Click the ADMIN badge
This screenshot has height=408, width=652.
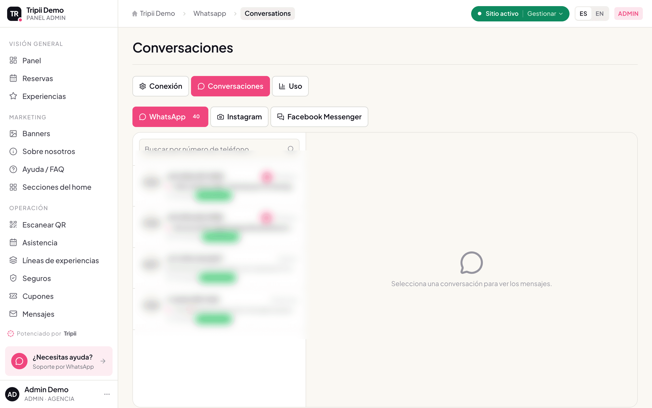click(x=628, y=14)
